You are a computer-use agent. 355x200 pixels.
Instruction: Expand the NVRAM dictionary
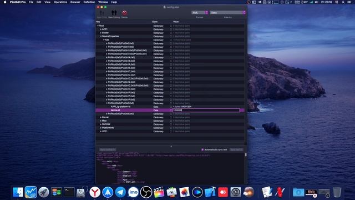pos(101,124)
